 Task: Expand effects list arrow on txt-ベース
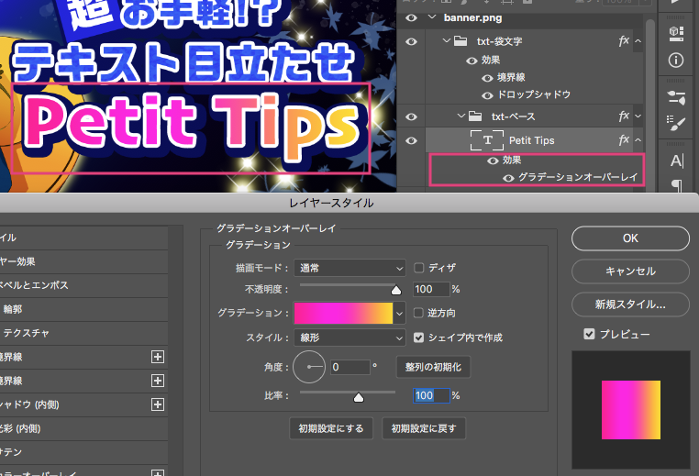[x=638, y=116]
